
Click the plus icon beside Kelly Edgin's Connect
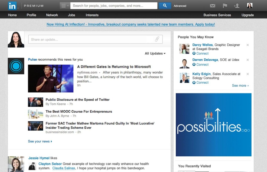194,83
